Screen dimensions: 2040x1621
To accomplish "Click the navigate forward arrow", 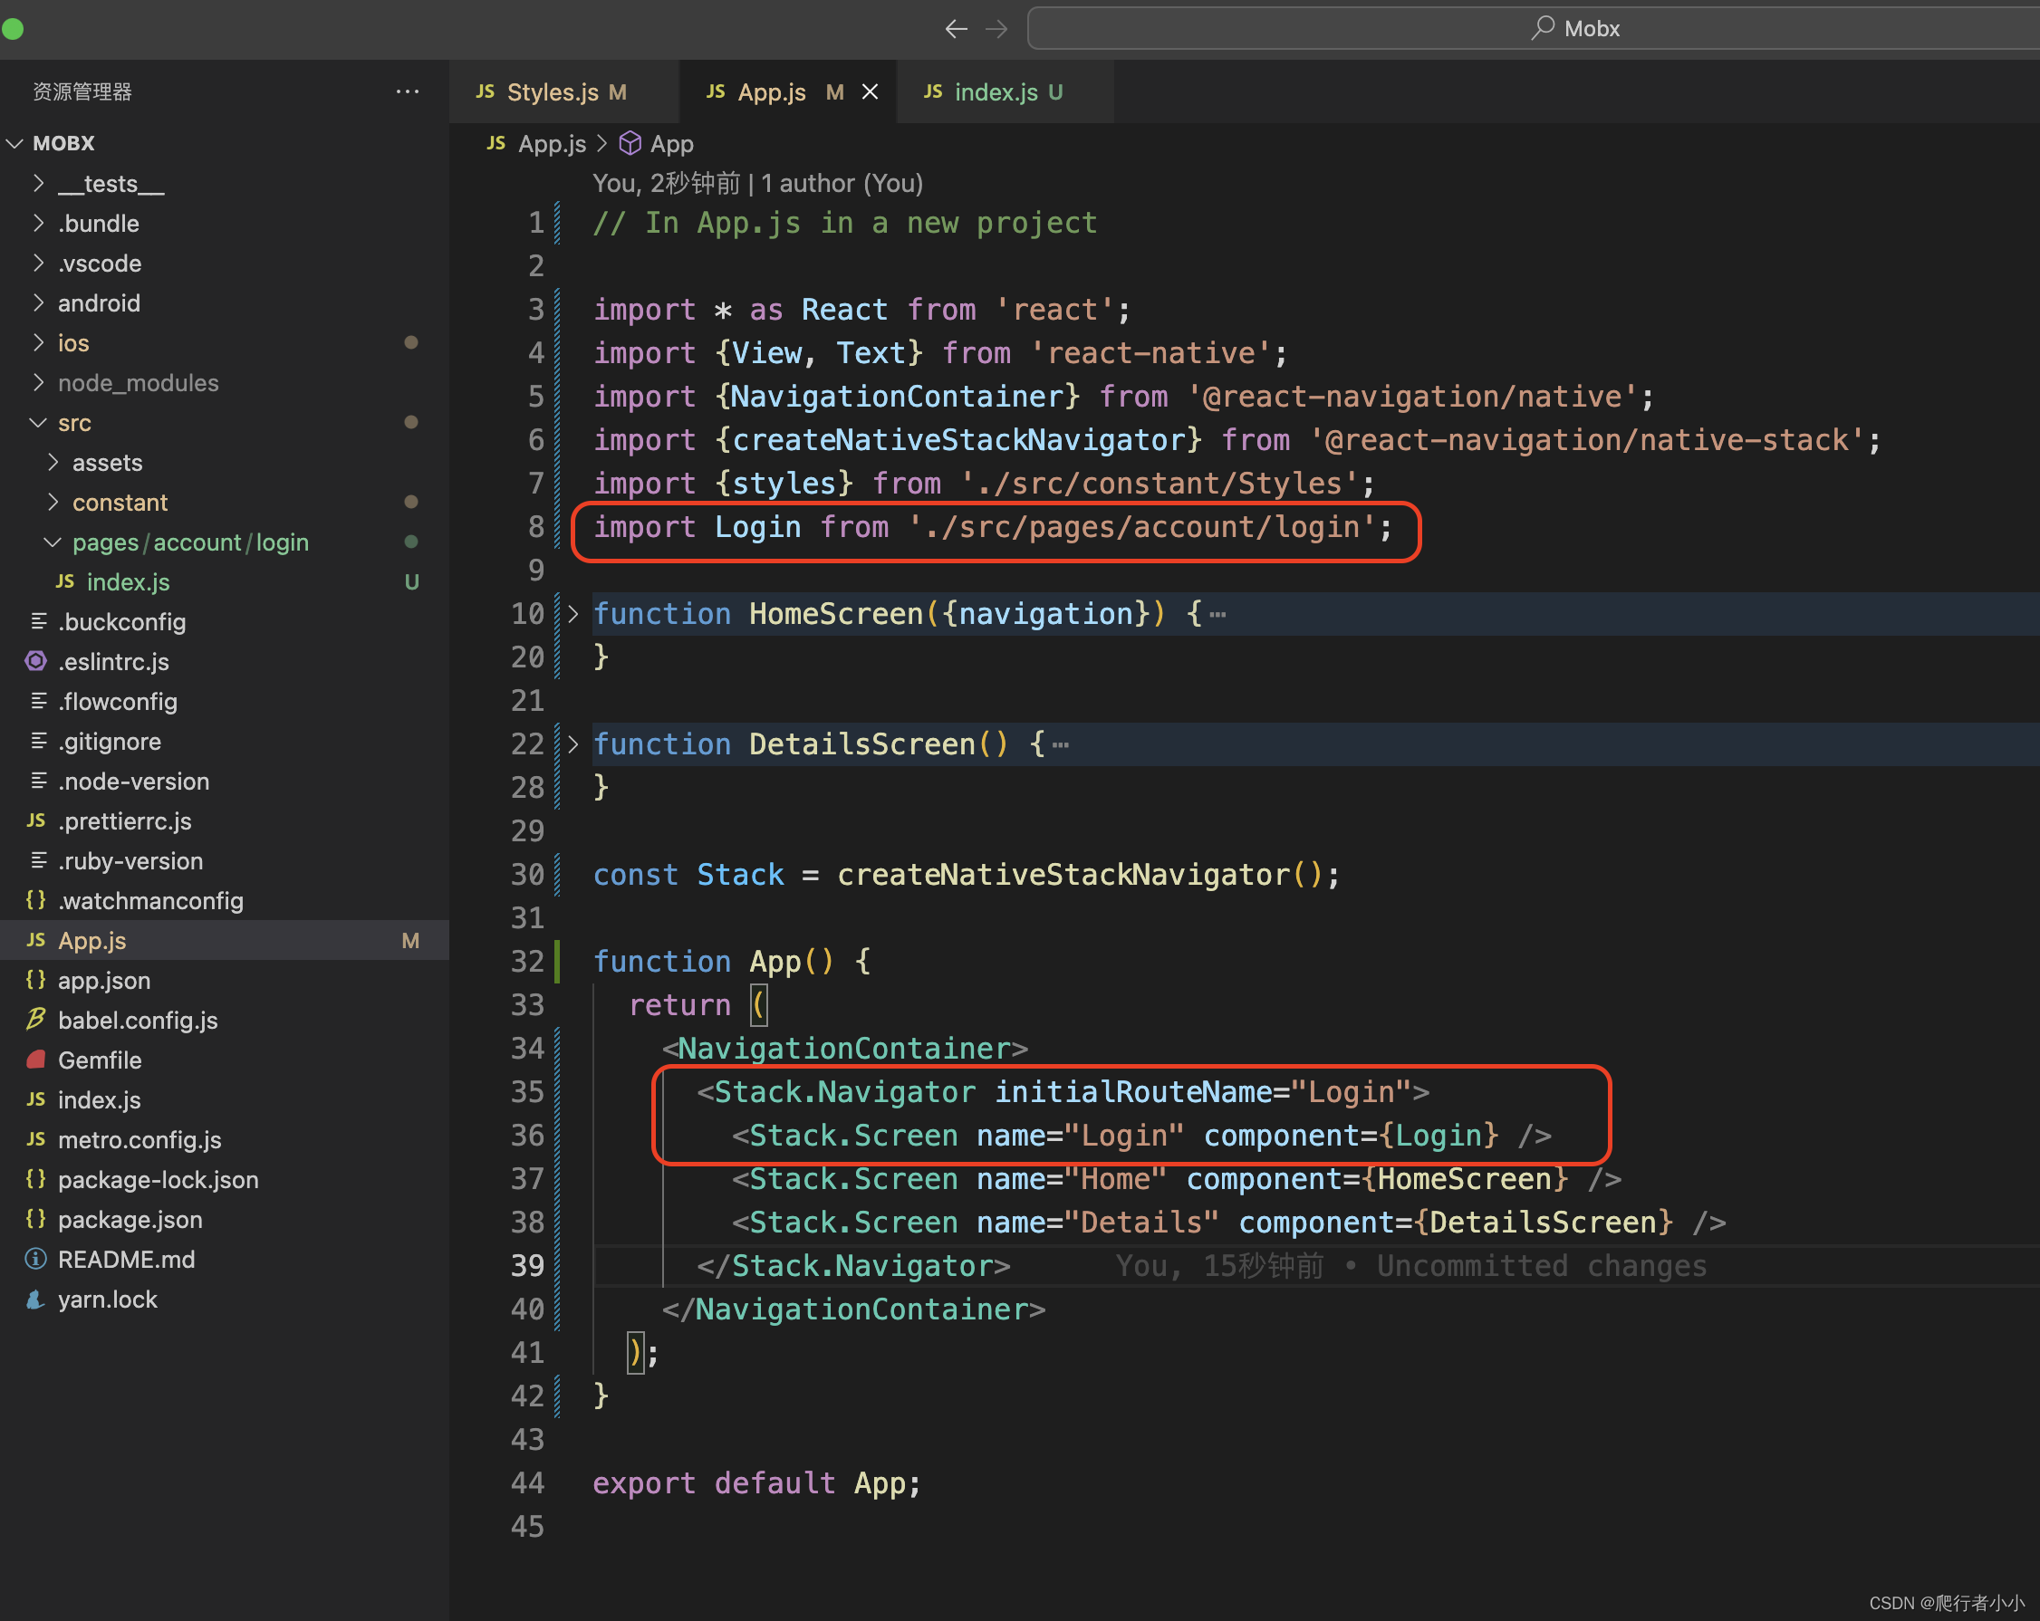I will tap(996, 28).
